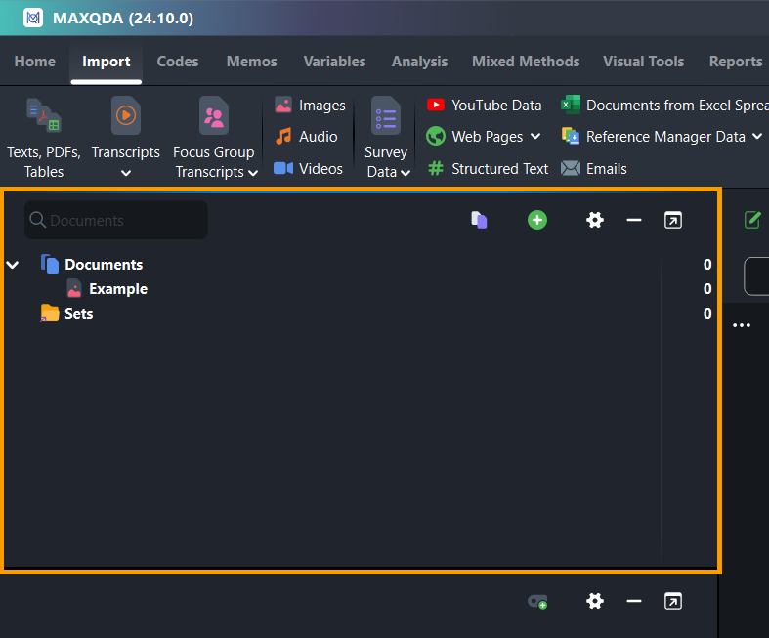Screen dimensions: 769x638
Task: Collapse the Documents tree node
Action: [13, 265]
